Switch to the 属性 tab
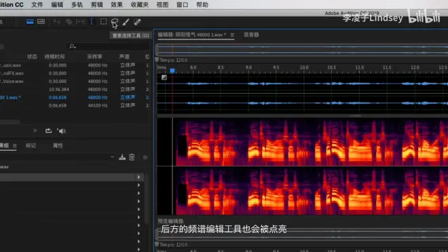Image resolution: width=448 pixels, height=252 pixels. click(58, 145)
